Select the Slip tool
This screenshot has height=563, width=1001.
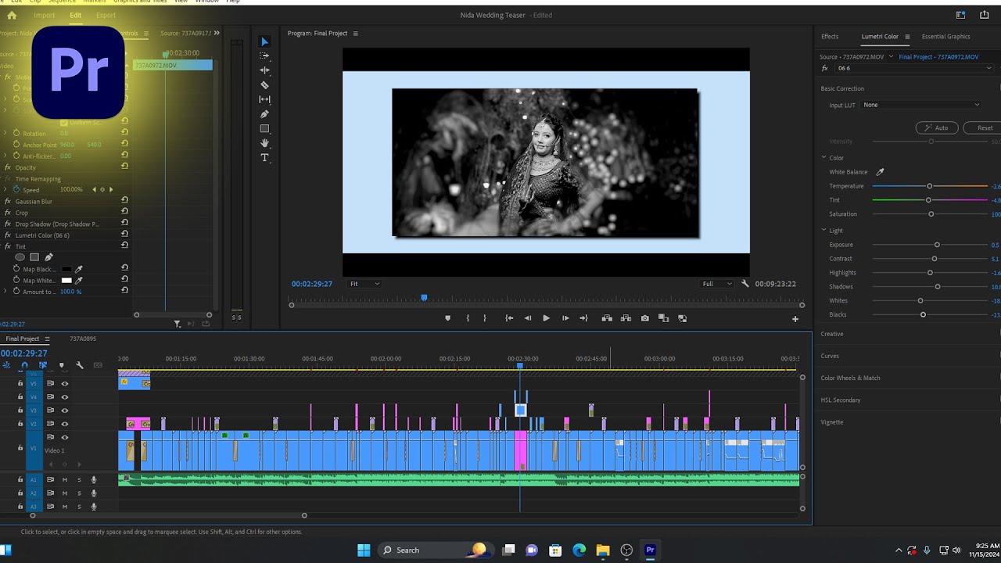pyautogui.click(x=264, y=99)
